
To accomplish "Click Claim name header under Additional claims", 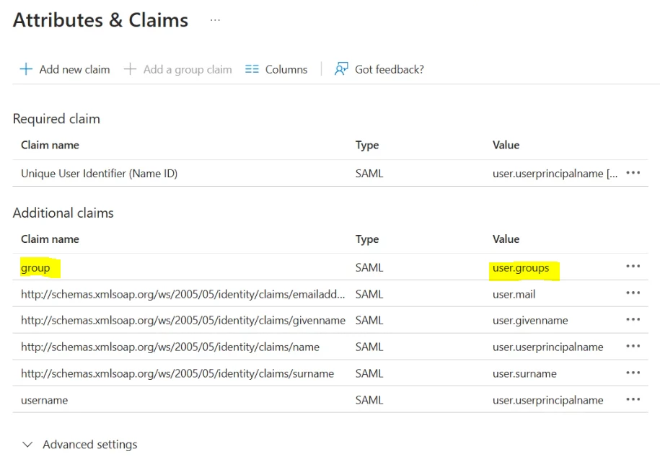I will point(50,239).
